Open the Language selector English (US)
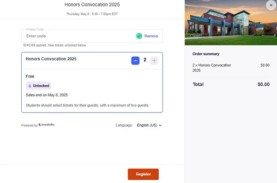This screenshot has height=183, width=277. pos(149,125)
